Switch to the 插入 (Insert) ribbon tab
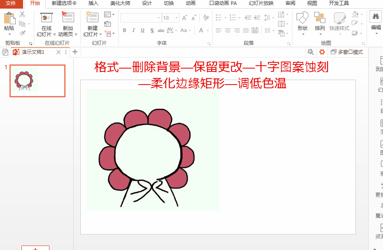Screen dimensions: 383x250 pos(93,3)
